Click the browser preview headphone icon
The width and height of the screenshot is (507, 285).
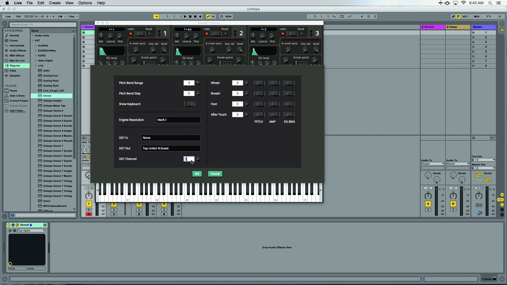coord(12,215)
